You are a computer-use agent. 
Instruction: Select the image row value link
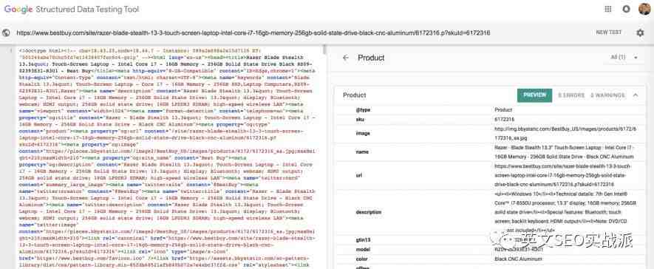click(x=565, y=133)
